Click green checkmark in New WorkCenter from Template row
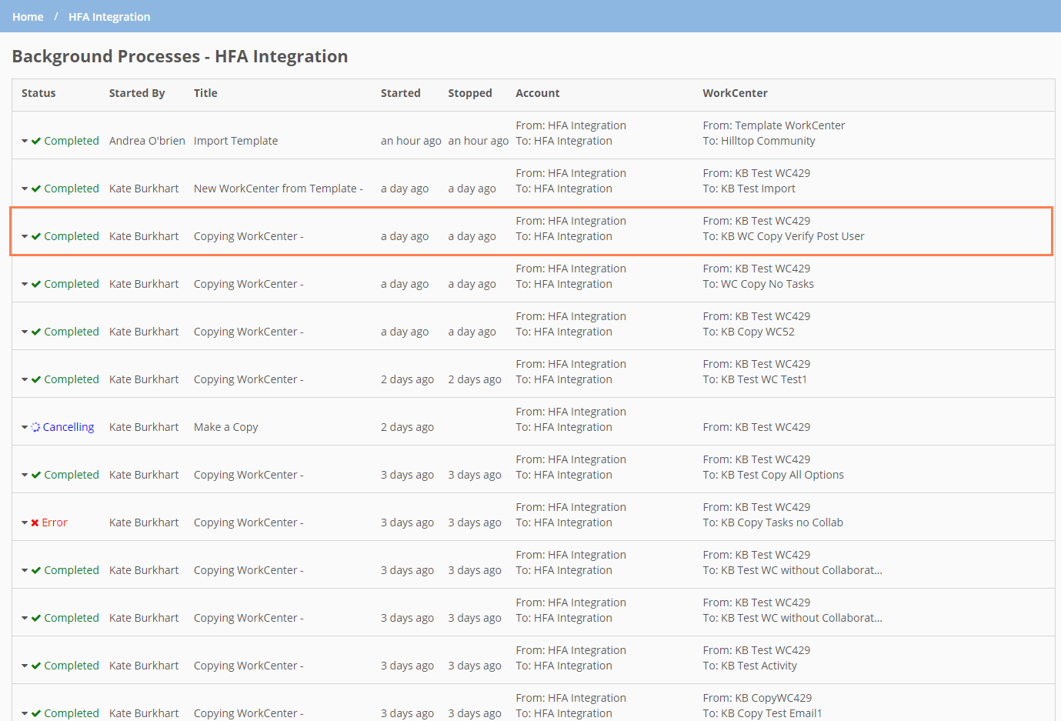The width and height of the screenshot is (1061, 721). (36, 189)
